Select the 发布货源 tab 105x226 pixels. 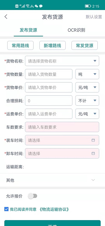(28, 30)
